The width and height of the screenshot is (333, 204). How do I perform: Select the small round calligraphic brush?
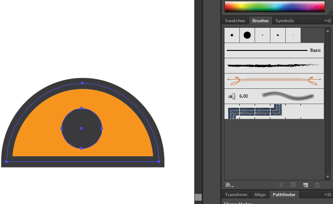coord(232,35)
